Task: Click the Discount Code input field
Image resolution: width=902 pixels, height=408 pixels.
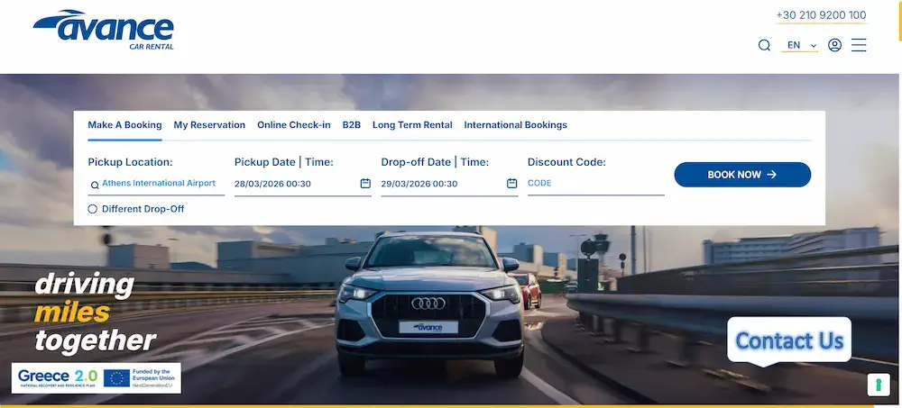Action: 596,184
